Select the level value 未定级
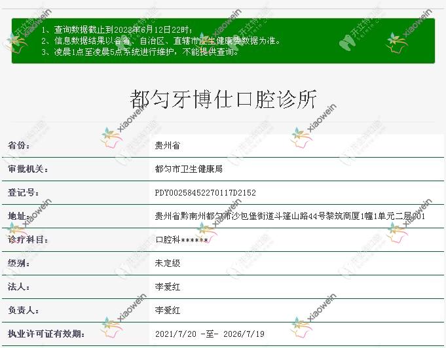The image size is (446, 348). (x=168, y=264)
